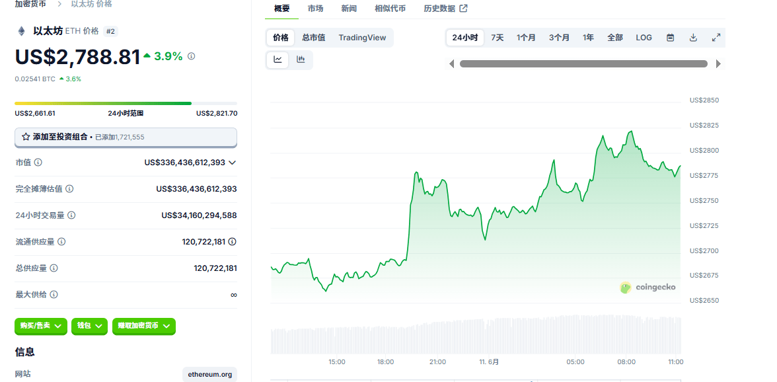Screen dimensions: 777x382
Task: Switch to candlestick chart view icon
Action: [x=300, y=59]
